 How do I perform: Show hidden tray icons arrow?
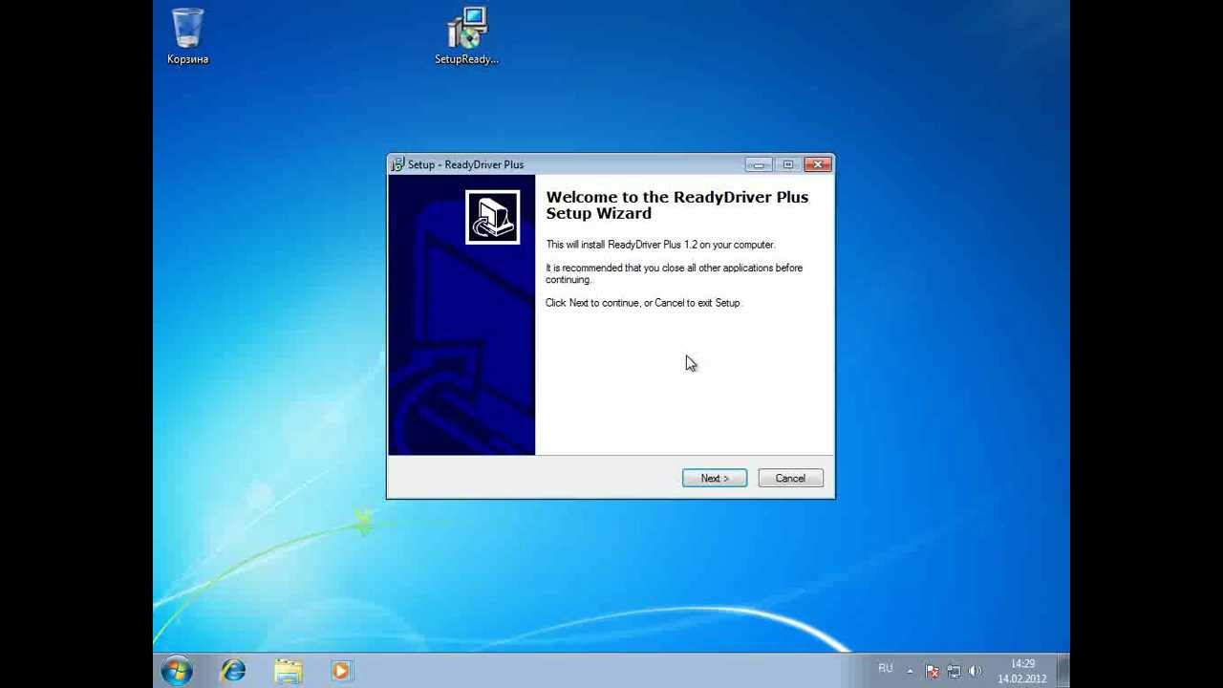(910, 671)
